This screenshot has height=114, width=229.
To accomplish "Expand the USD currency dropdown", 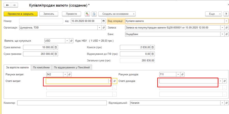I will click(67, 41).
